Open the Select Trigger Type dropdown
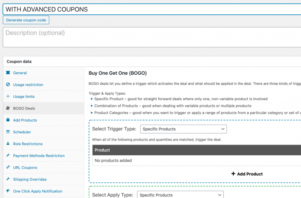 coord(183,129)
